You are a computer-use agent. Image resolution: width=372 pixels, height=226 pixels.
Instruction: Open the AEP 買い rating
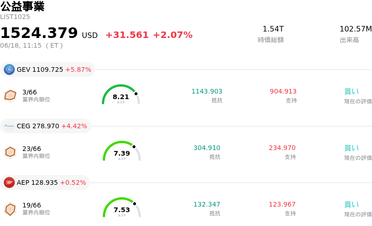coord(352,205)
